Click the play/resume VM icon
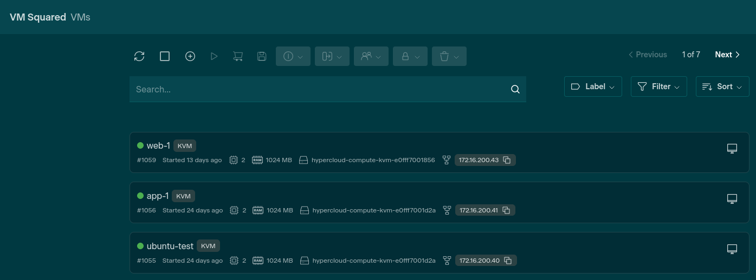 click(x=214, y=56)
